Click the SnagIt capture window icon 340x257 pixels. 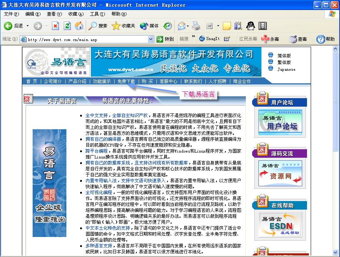pyautogui.click(x=227, y=39)
